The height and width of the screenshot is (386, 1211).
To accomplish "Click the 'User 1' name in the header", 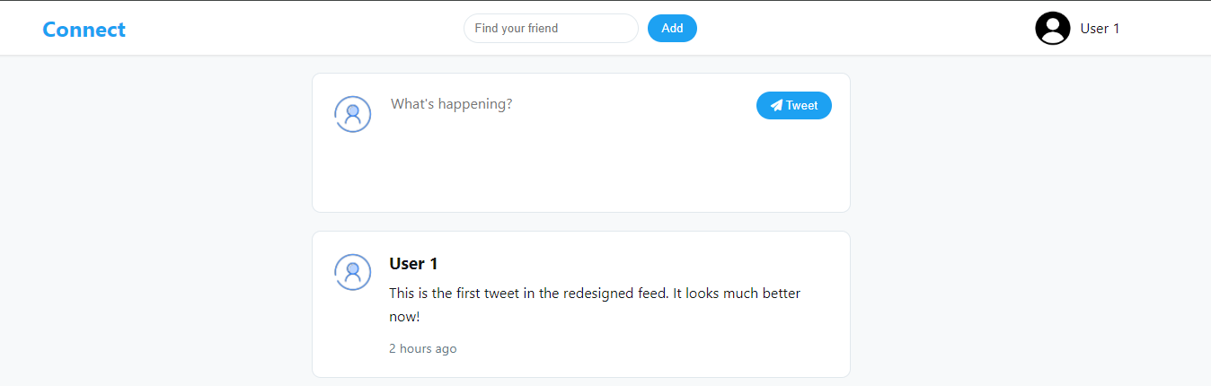I will (1100, 29).
